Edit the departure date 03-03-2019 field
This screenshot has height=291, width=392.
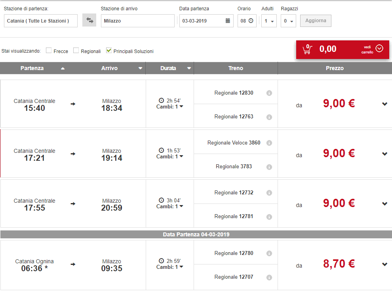(x=206, y=21)
